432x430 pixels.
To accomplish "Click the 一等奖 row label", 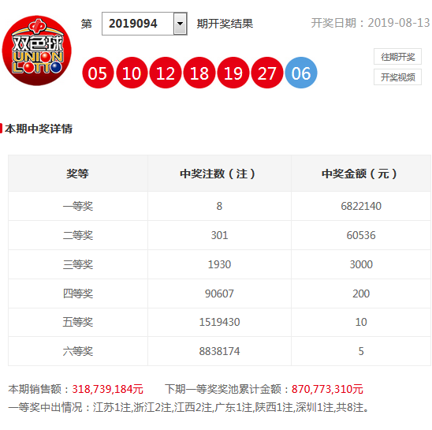I will [78, 206].
